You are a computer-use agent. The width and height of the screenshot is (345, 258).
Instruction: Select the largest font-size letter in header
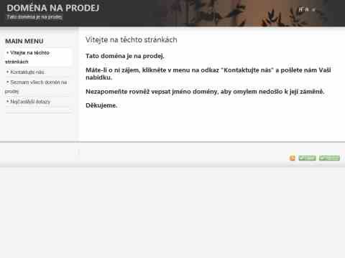(300, 9)
